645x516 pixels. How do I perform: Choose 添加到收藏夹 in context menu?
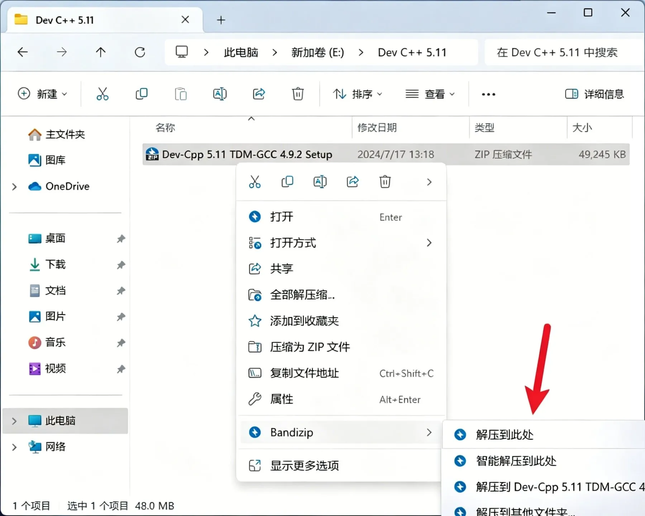pyautogui.click(x=341, y=321)
